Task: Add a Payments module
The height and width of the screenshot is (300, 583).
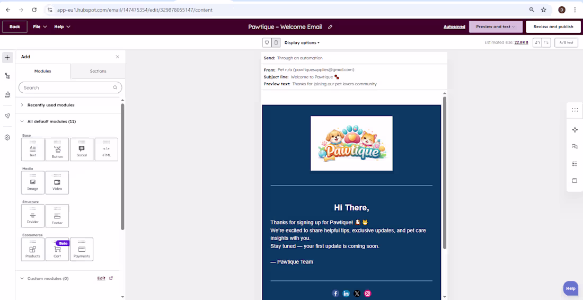Action: click(82, 250)
